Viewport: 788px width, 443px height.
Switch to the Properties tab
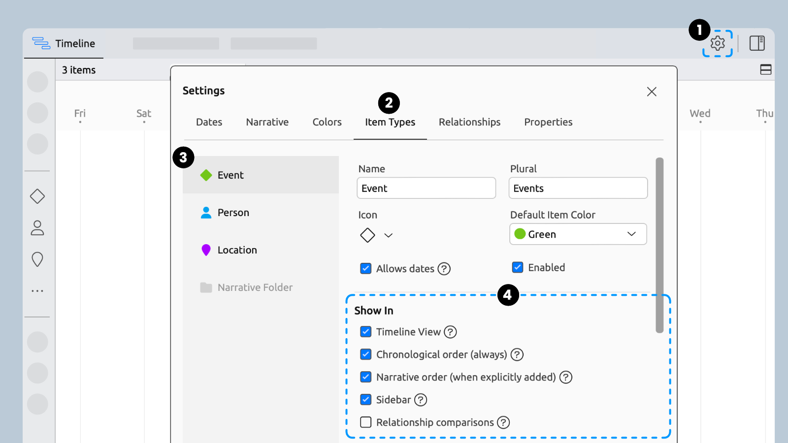pyautogui.click(x=548, y=122)
